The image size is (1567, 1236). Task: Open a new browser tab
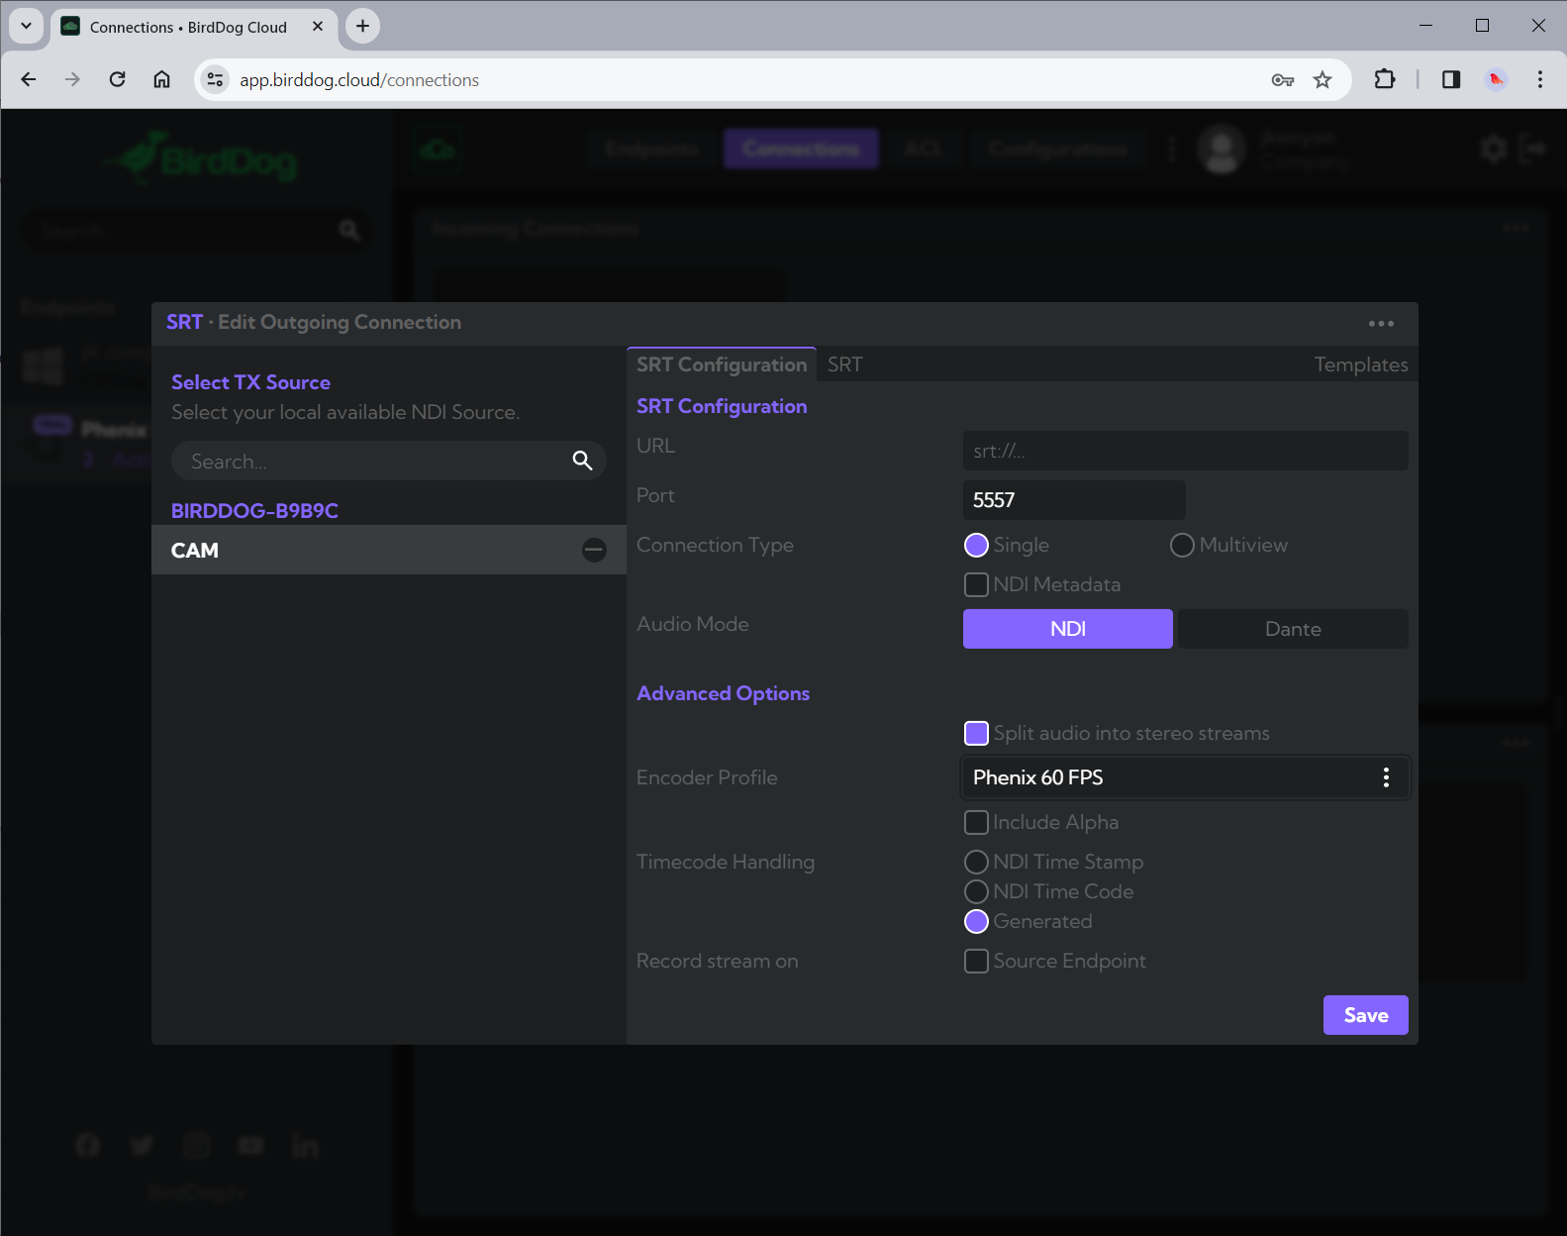[x=363, y=26]
